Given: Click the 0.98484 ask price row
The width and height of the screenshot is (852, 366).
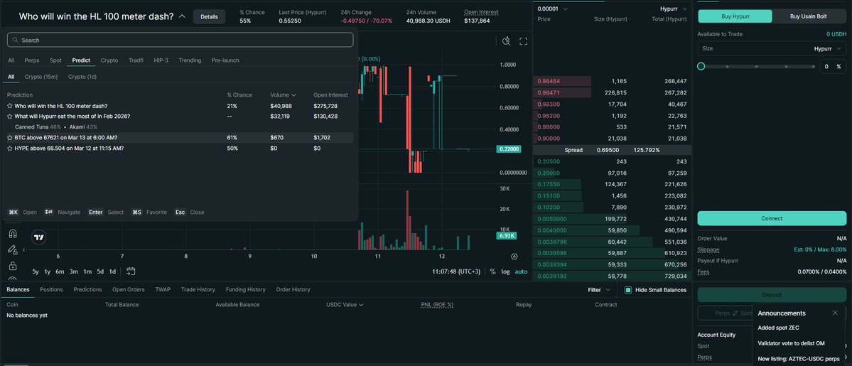Looking at the screenshot, I should pos(612,81).
